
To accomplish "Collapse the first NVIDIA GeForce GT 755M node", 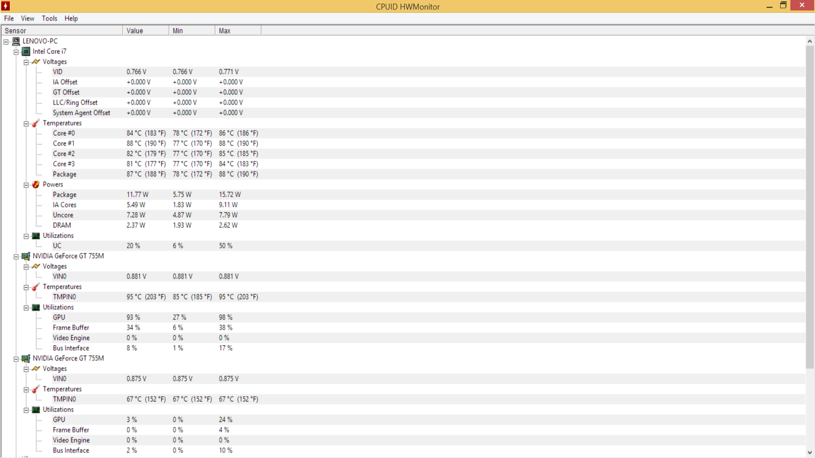I will 16,256.
